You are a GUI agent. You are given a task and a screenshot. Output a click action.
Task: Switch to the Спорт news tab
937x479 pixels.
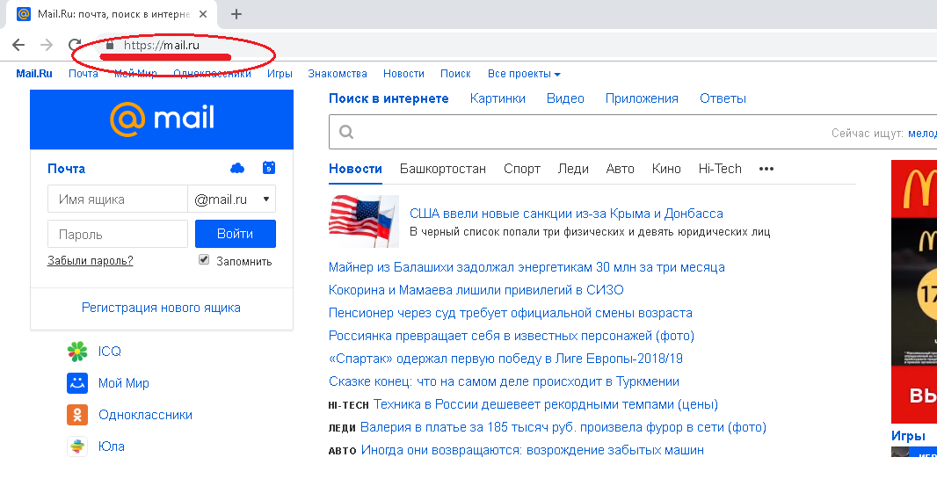[x=522, y=169]
